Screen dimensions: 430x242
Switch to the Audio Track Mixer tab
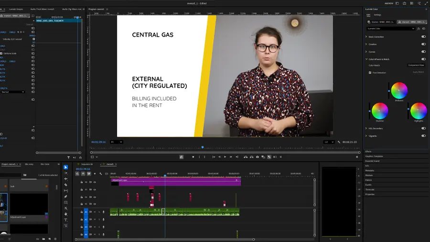point(42,9)
